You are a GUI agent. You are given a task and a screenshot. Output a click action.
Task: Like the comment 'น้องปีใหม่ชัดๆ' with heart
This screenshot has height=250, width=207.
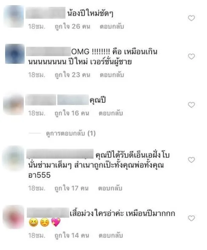[191, 18]
